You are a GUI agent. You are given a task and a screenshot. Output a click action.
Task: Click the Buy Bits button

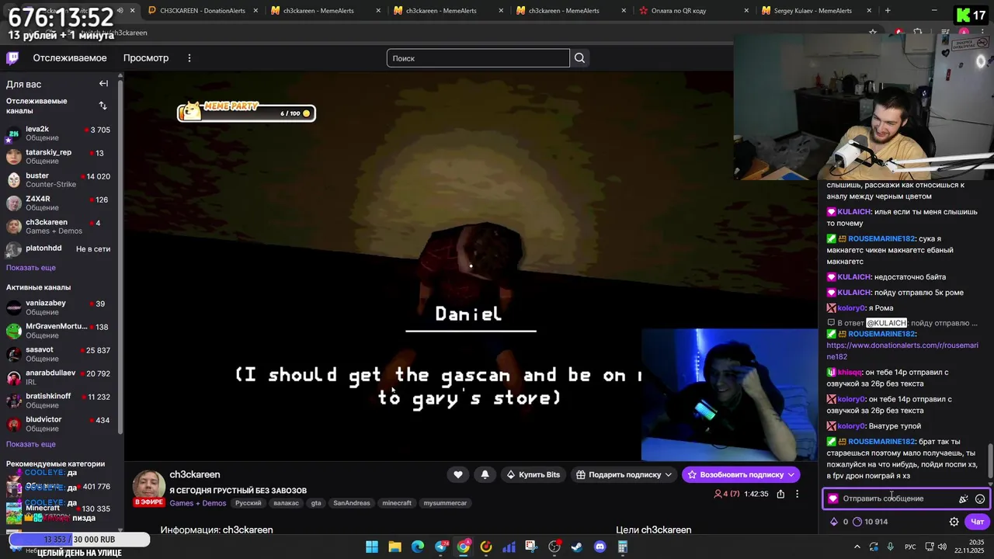click(533, 474)
